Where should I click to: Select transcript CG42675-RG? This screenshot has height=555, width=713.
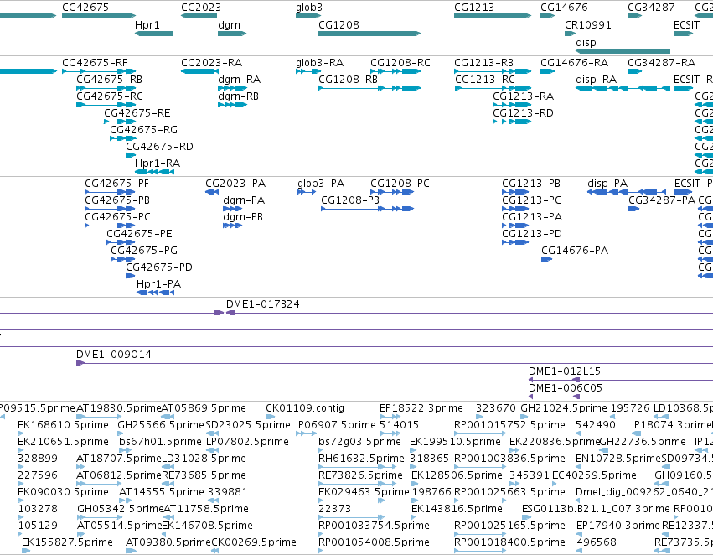coord(144,130)
